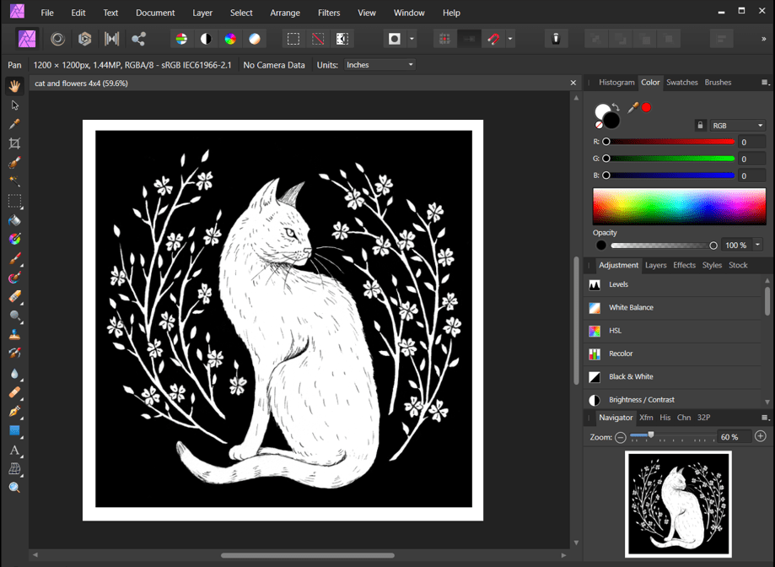Select the Move tool arrow
This screenshot has width=775, height=567.
(x=14, y=105)
